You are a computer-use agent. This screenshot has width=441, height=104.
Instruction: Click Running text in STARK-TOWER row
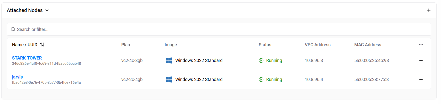pos(274,60)
